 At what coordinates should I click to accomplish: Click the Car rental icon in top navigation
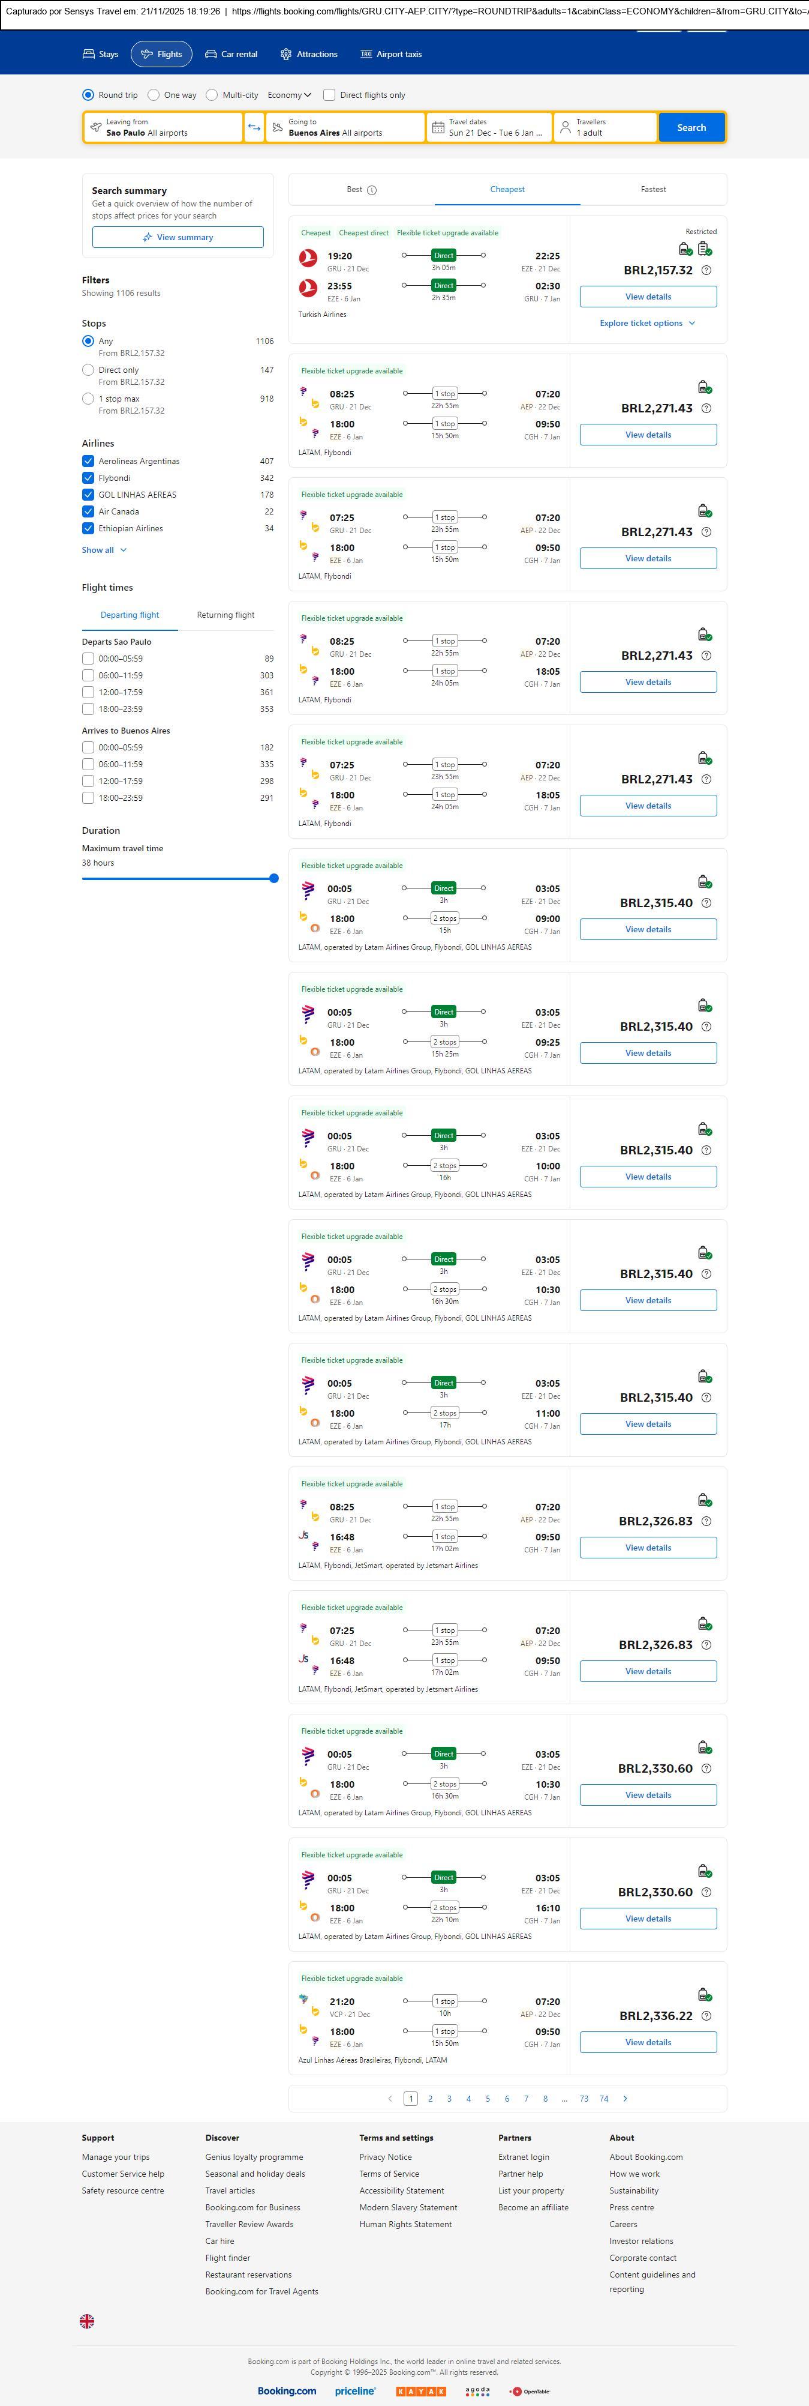[211, 54]
